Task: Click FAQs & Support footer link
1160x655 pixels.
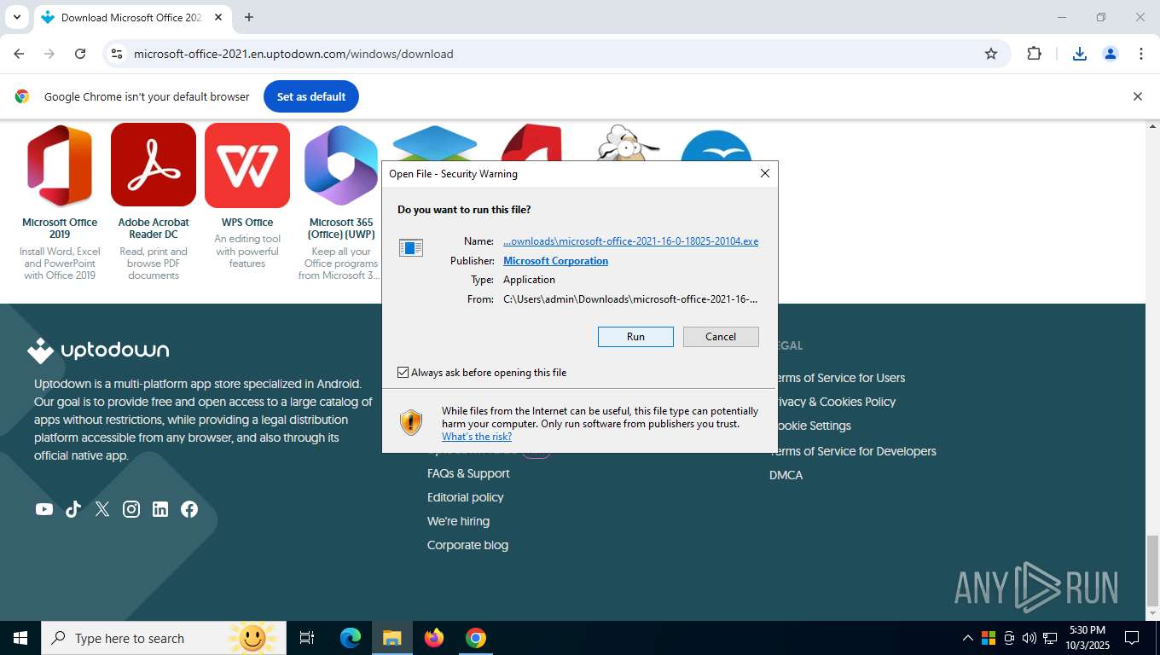Action: (x=468, y=473)
